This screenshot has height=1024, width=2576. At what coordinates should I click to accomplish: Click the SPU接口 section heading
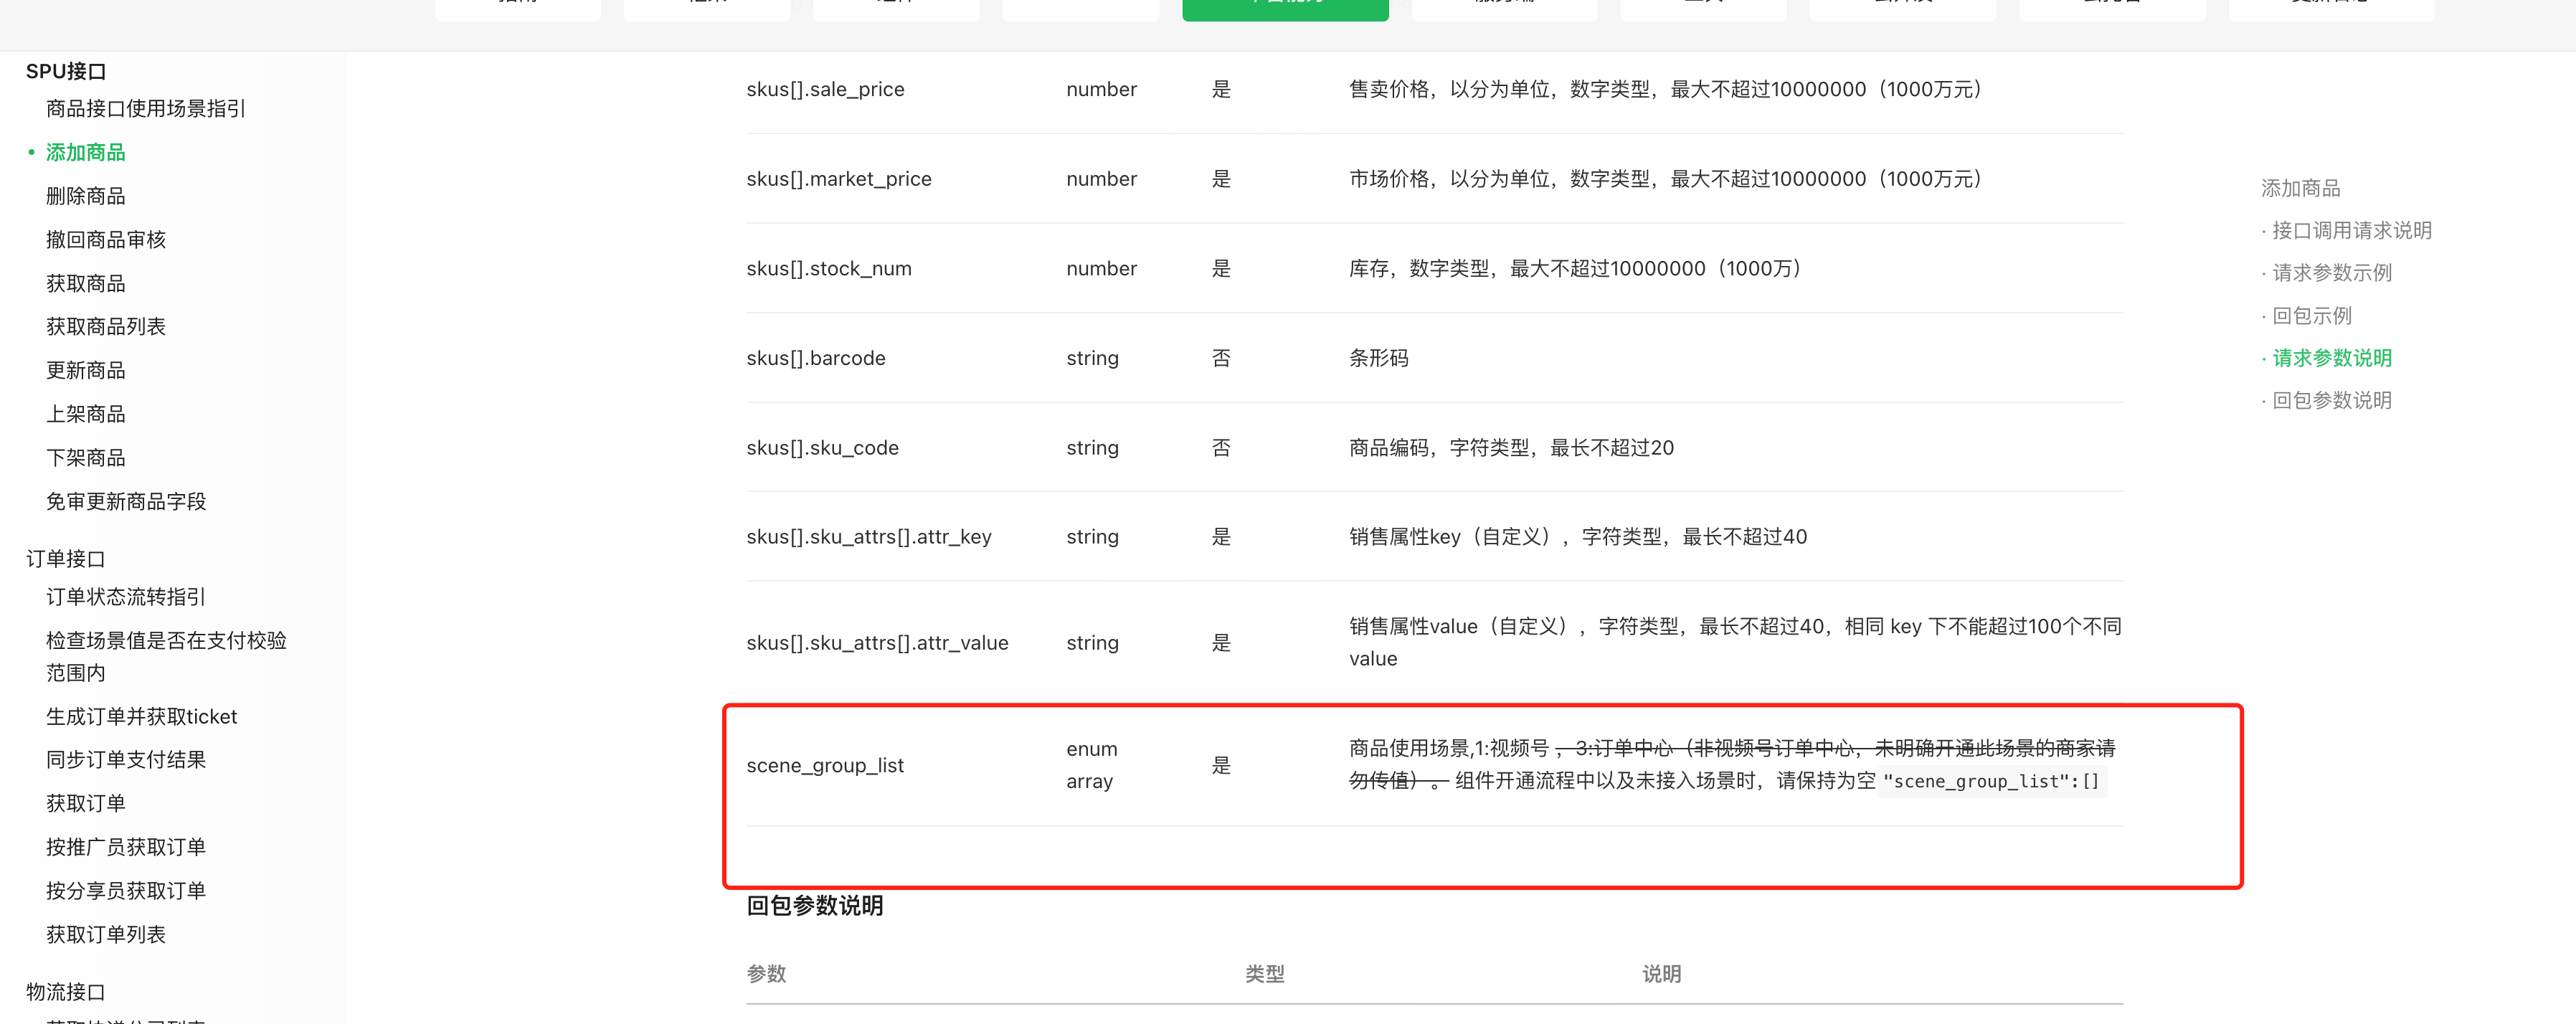click(x=65, y=71)
